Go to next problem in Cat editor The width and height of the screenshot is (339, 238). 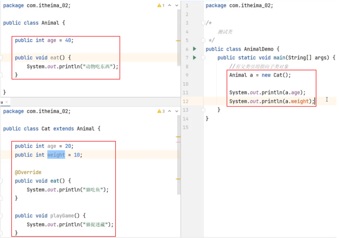(176, 111)
